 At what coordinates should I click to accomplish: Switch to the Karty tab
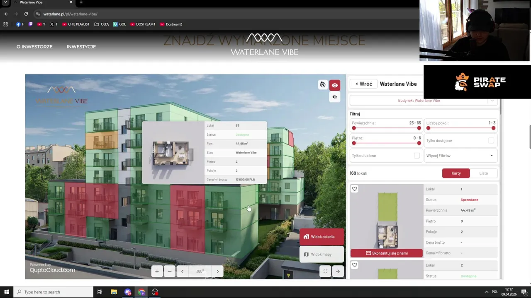(456, 173)
